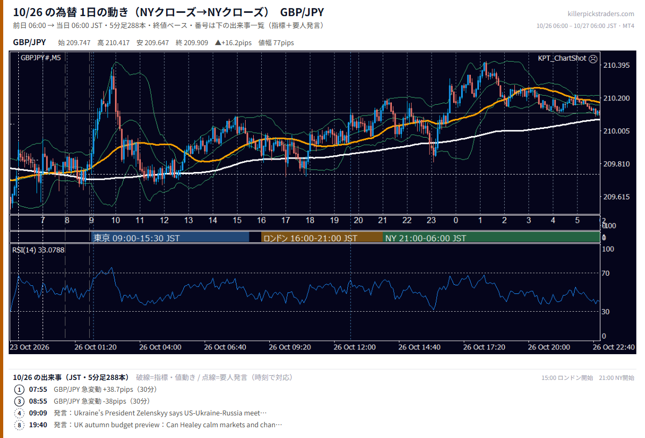
Task: Click the RSI(14) 33.0788 indicator label
Action: coord(38,250)
